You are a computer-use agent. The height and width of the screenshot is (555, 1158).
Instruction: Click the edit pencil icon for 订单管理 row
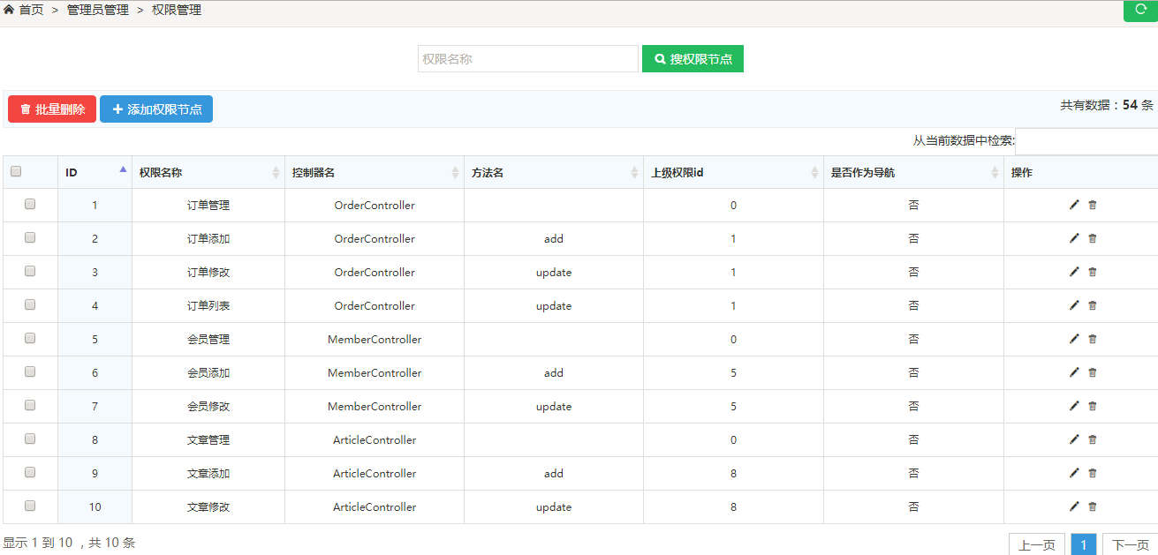coord(1074,205)
